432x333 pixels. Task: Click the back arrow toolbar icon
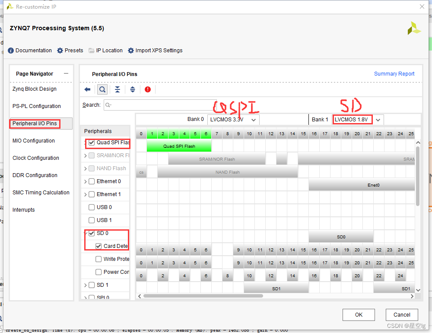(87, 89)
